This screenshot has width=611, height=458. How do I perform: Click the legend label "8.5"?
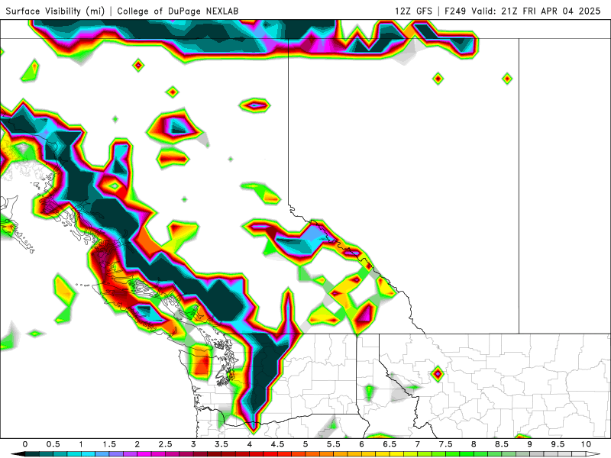pyautogui.click(x=502, y=444)
